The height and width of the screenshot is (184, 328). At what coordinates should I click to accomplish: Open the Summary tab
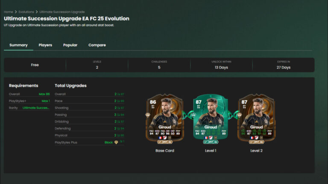18,45
